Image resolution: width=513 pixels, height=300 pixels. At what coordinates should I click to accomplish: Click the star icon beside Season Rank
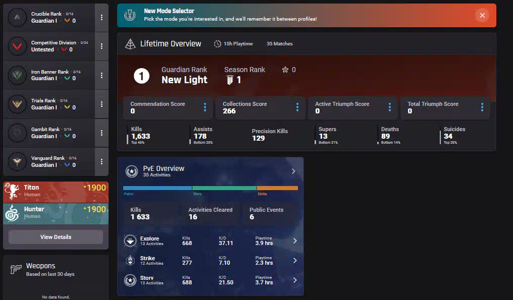point(285,70)
